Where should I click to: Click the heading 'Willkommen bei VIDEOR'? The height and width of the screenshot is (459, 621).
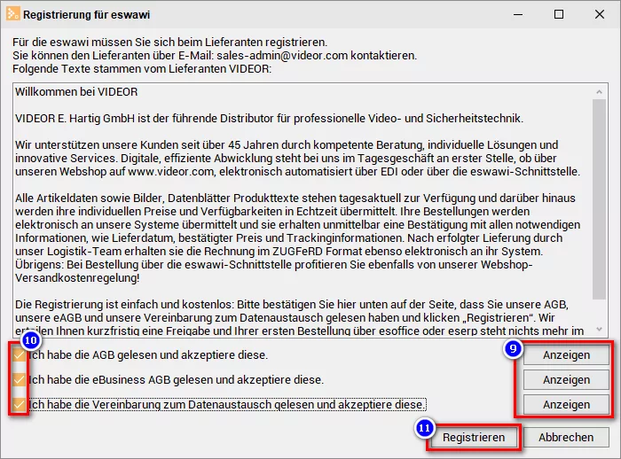(76, 92)
